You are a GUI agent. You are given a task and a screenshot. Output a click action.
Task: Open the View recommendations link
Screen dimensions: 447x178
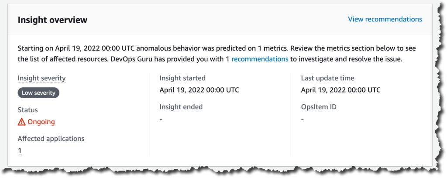point(385,19)
